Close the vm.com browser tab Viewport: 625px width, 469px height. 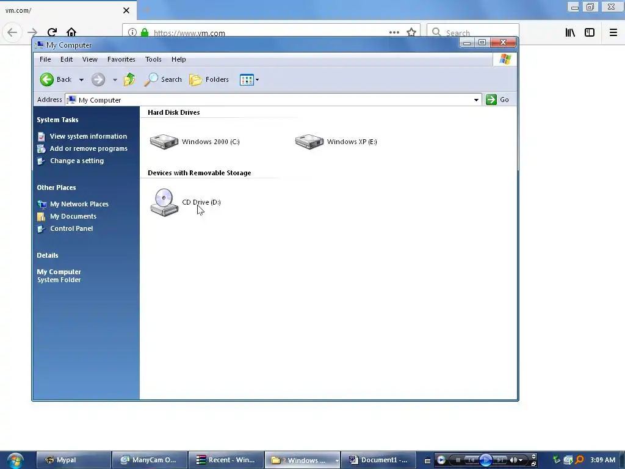tap(126, 10)
